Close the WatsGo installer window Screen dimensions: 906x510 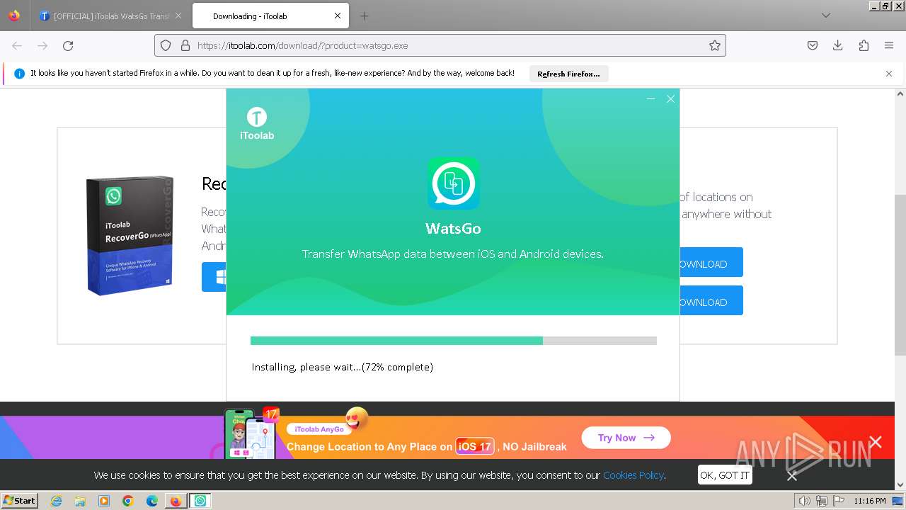(x=670, y=99)
